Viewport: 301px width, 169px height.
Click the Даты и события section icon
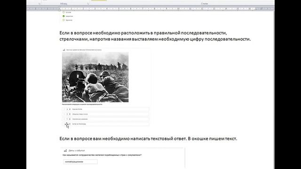click(65, 151)
